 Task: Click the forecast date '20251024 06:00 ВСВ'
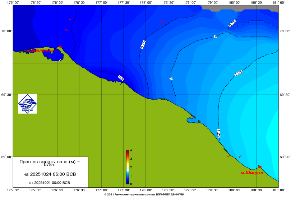pos(49,174)
